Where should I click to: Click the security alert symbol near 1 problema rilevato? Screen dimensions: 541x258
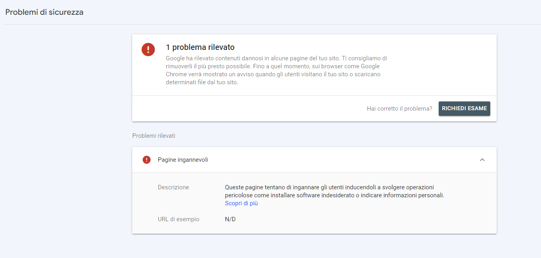148,50
